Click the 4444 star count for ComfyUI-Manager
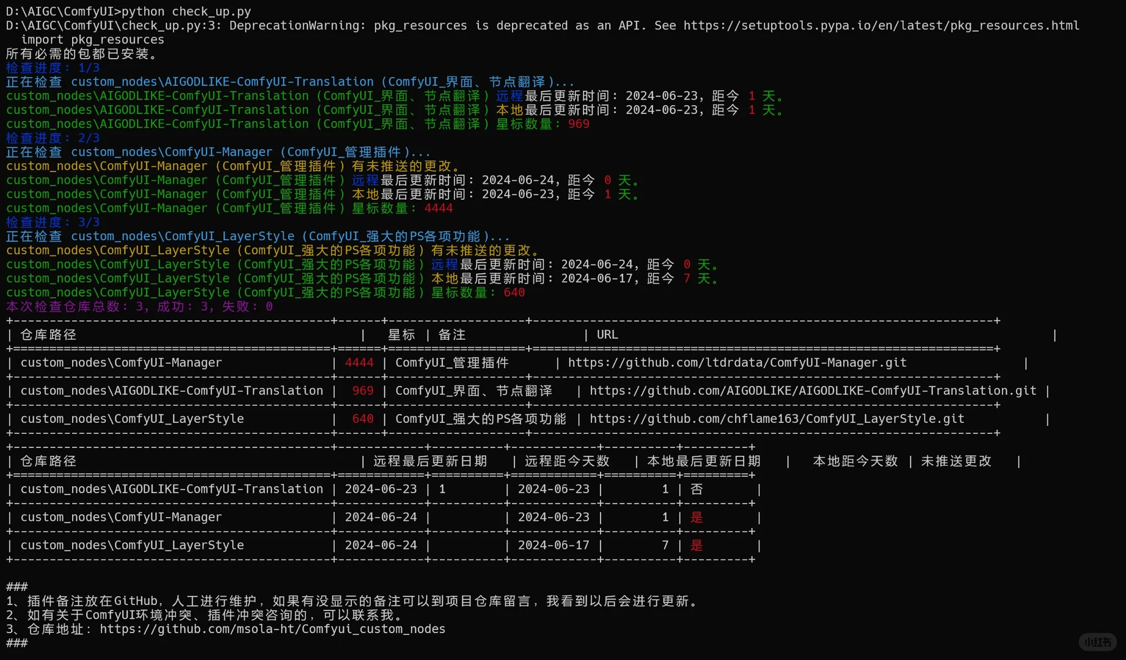The width and height of the screenshot is (1126, 660). [x=359, y=362]
